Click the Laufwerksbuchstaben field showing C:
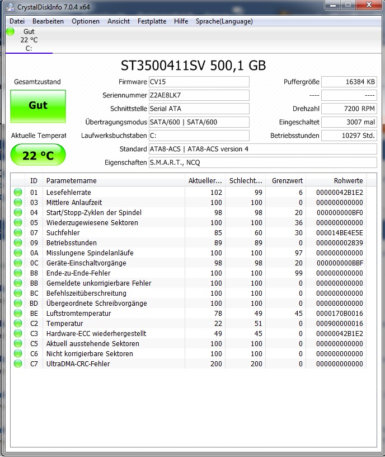 click(199, 136)
